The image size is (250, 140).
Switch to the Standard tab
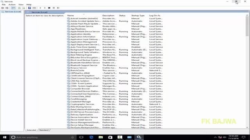(44, 130)
